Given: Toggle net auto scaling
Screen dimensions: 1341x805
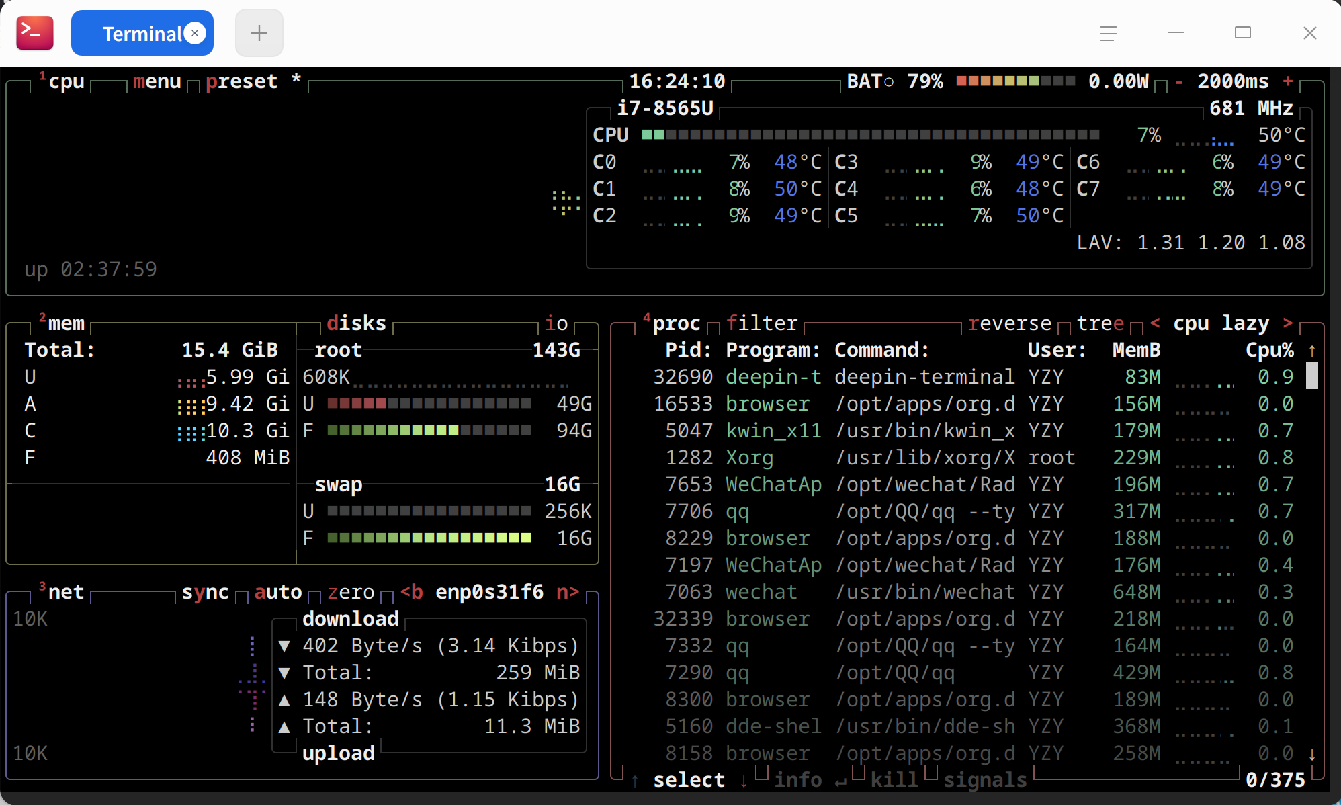Looking at the screenshot, I should (x=278, y=592).
